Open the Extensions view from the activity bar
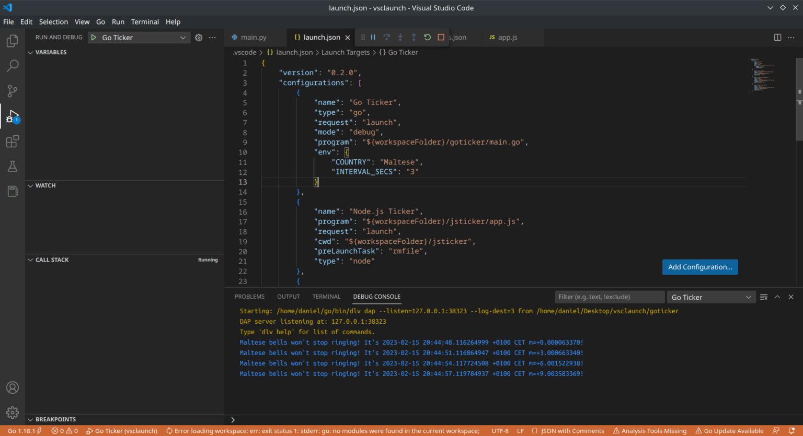 coord(13,141)
